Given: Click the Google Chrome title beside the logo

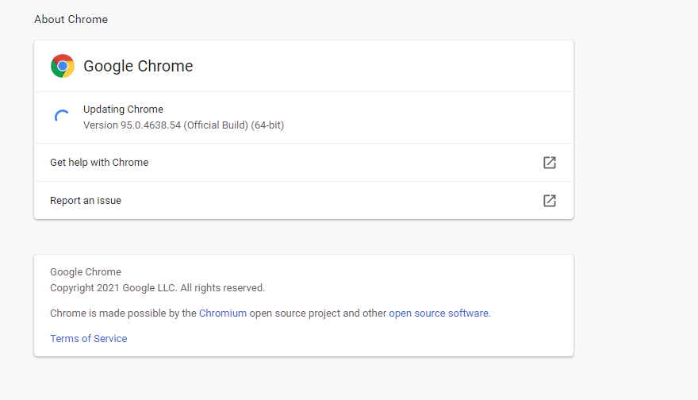Looking at the screenshot, I should click(138, 66).
